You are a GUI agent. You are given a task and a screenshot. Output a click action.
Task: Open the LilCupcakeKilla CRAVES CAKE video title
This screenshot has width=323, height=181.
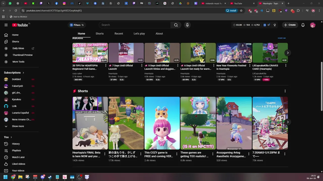pyautogui.click(x=265, y=67)
